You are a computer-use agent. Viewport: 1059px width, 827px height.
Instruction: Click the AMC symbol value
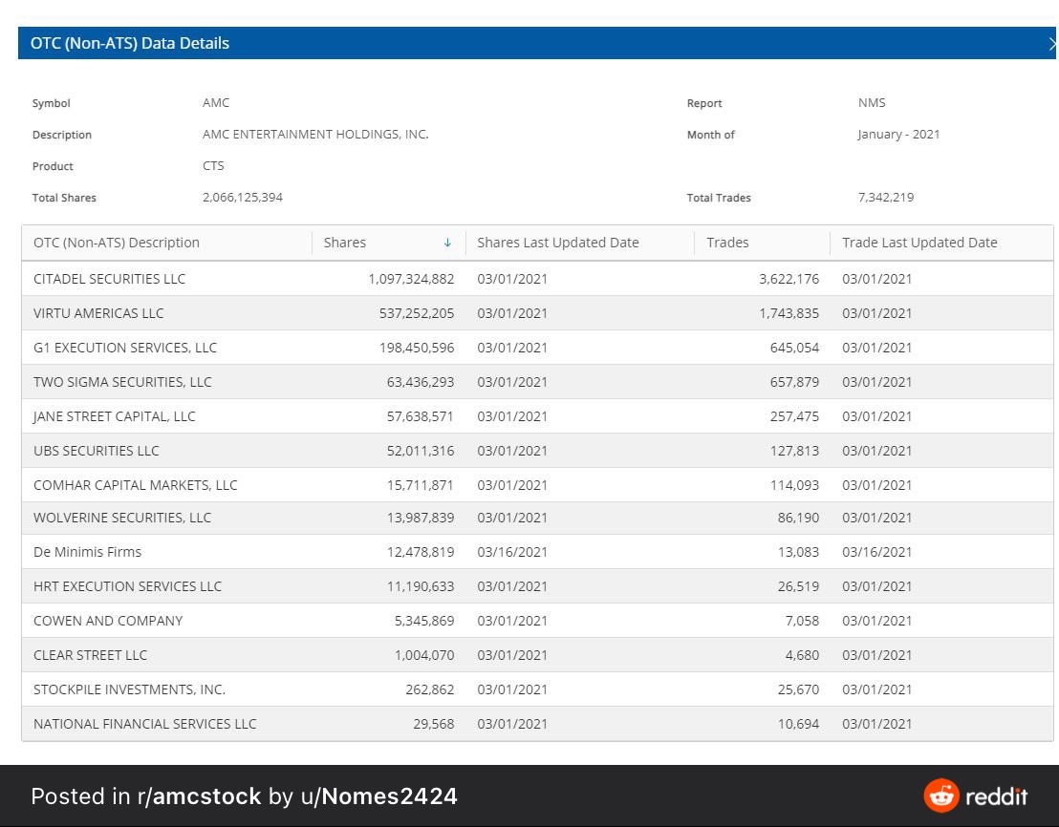(x=215, y=102)
